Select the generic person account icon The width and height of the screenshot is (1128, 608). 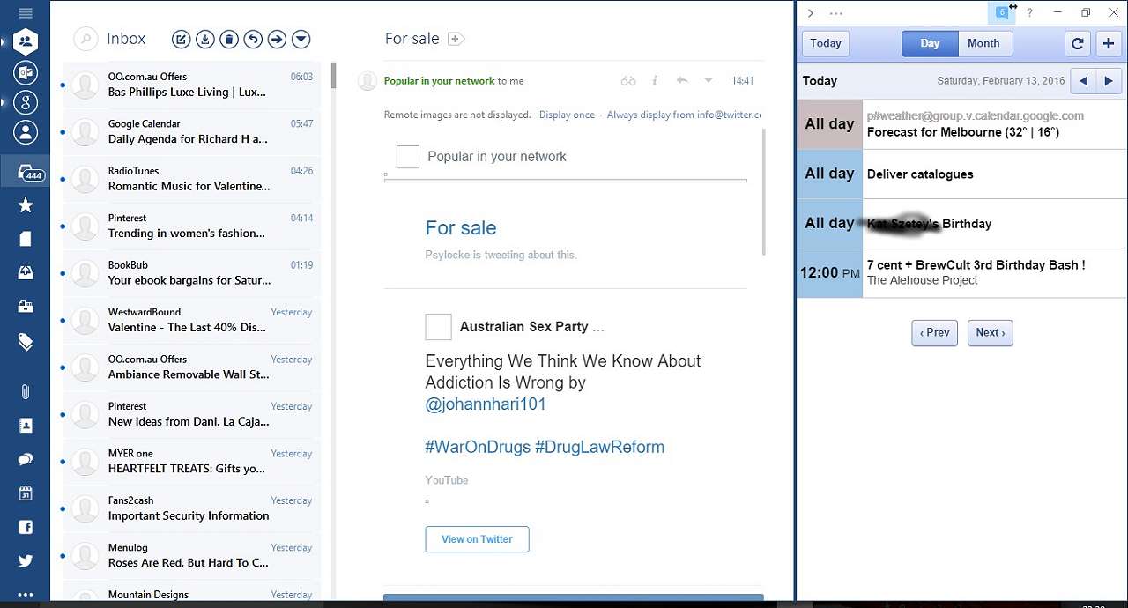pyautogui.click(x=26, y=133)
